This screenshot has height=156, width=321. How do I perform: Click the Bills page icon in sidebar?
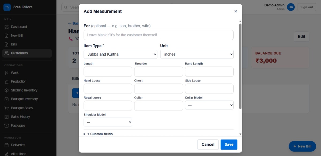pyautogui.click(x=6, y=44)
